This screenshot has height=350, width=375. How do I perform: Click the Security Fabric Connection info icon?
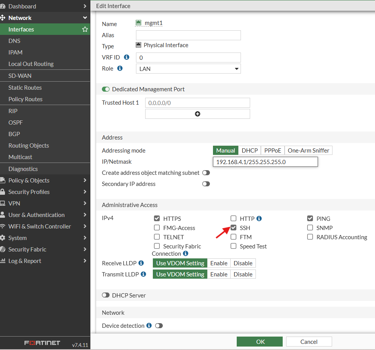click(x=186, y=253)
